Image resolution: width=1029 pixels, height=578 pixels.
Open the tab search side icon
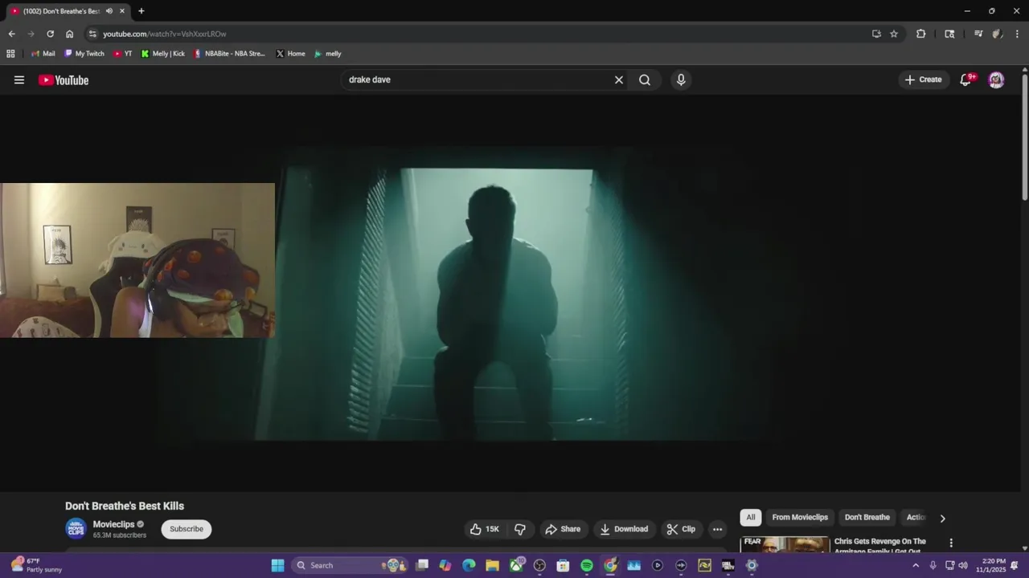[949, 34]
